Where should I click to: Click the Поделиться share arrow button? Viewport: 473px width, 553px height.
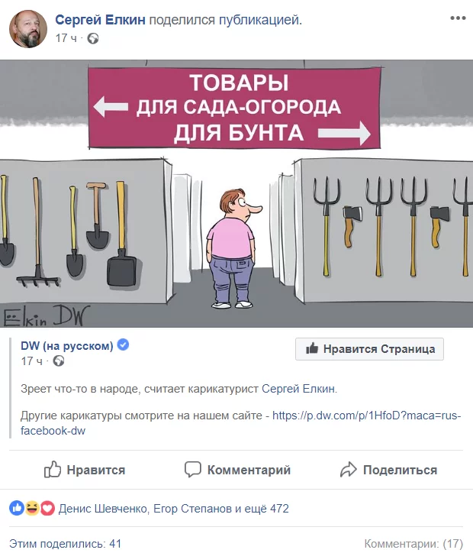pyautogui.click(x=389, y=470)
